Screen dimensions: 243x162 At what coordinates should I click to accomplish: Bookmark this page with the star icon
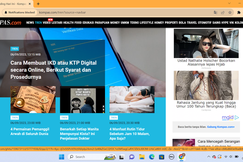coord(230,12)
